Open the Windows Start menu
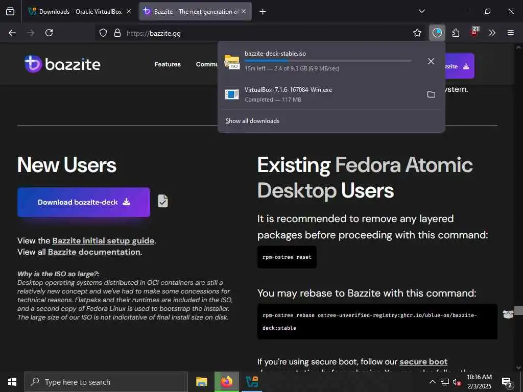This screenshot has height=392, width=523. click(x=12, y=382)
